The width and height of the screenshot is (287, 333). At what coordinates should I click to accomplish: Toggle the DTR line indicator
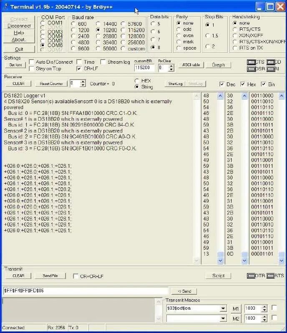pos(251,276)
